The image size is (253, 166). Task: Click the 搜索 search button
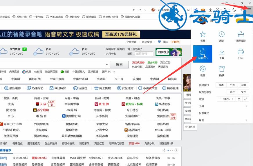119,65
